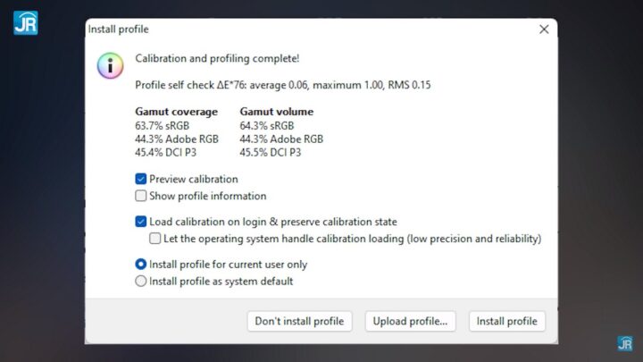
Task: Close the Install profile dialog
Action: pyautogui.click(x=544, y=29)
